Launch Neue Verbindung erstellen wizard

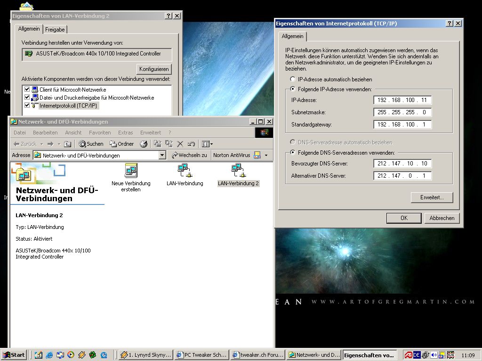click(131, 170)
